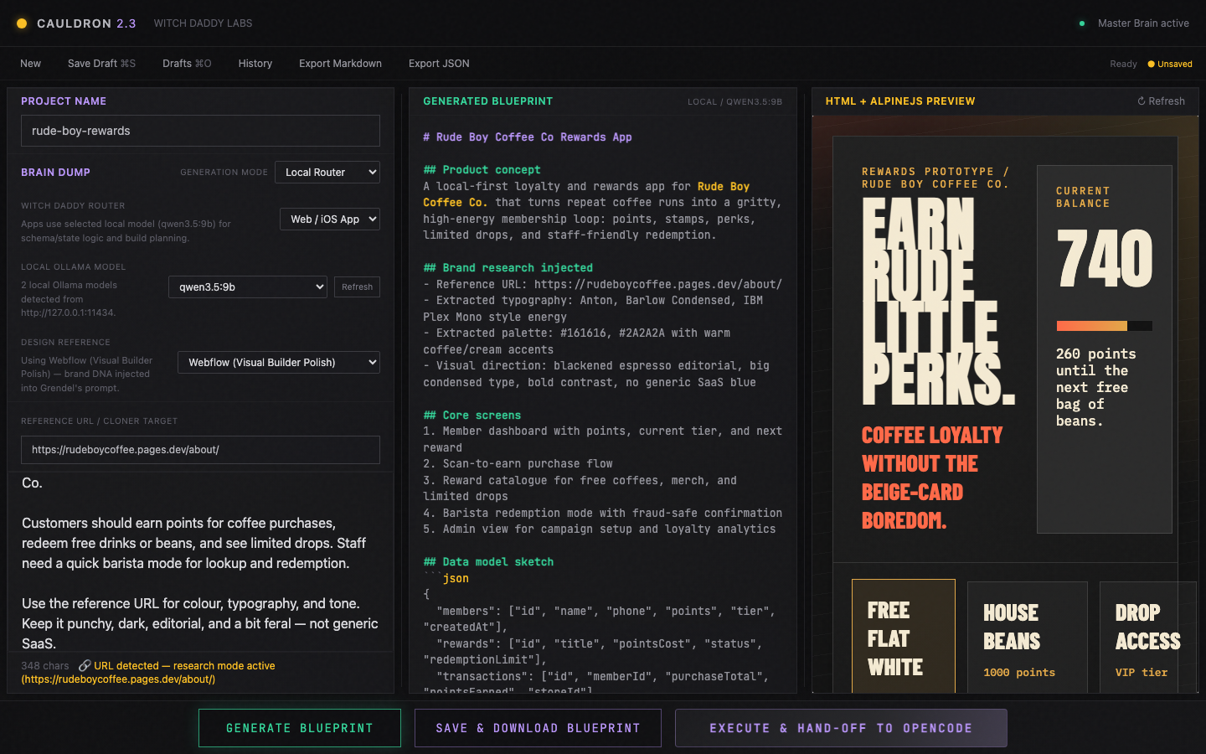This screenshot has height=754, width=1206.
Task: Click the PROJECT NAME label
Action: click(64, 101)
